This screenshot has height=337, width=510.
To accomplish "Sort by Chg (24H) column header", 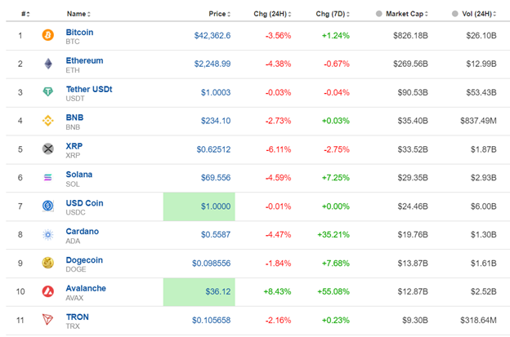I will [272, 14].
